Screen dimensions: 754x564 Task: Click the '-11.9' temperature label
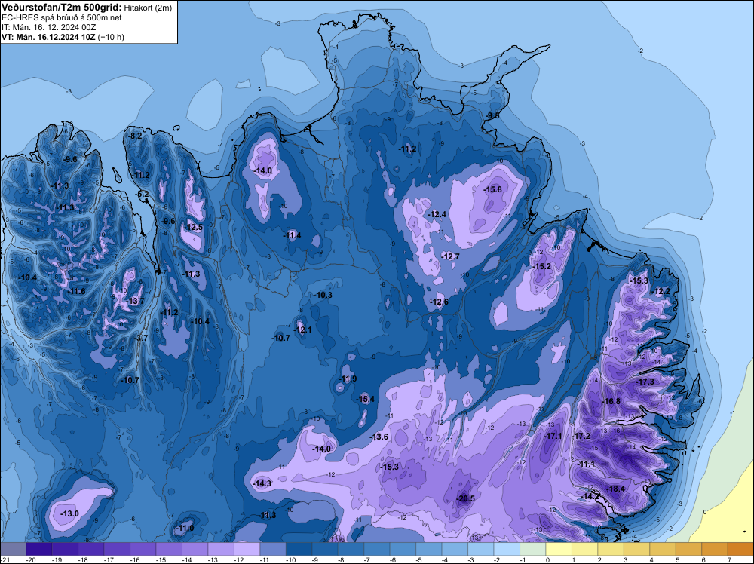tap(348, 379)
